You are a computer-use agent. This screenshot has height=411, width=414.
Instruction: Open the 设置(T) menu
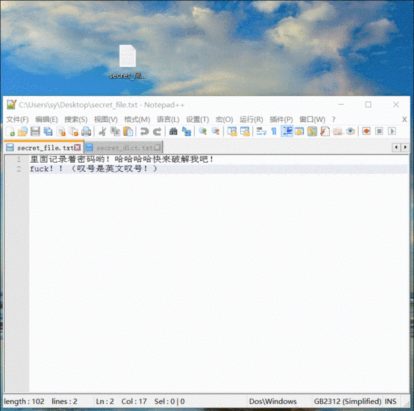[x=197, y=119]
